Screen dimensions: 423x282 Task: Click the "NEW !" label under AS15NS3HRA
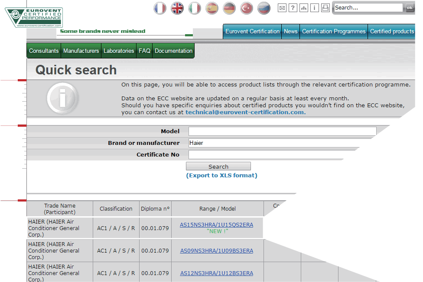point(218,231)
